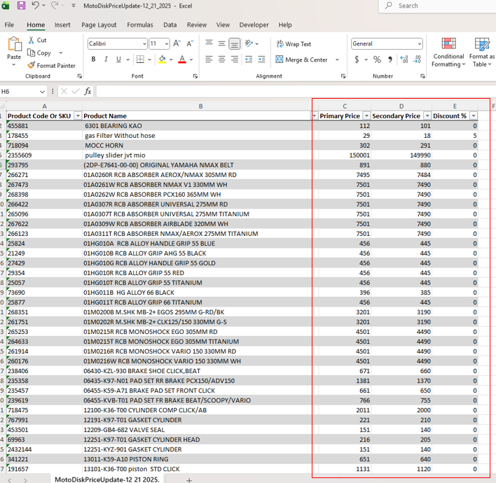The width and height of the screenshot is (496, 483).
Task: Activate the Format Painter tool
Action: tap(51, 66)
